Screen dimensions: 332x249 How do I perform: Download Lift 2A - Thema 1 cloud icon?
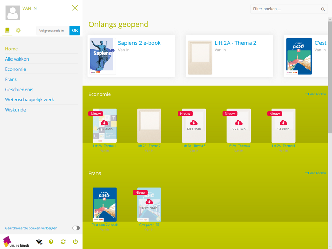(104, 123)
